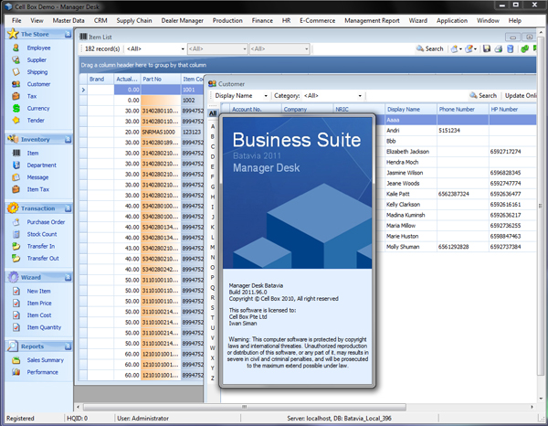Click the blue trash delete icon in Item List

pyautogui.click(x=511, y=48)
